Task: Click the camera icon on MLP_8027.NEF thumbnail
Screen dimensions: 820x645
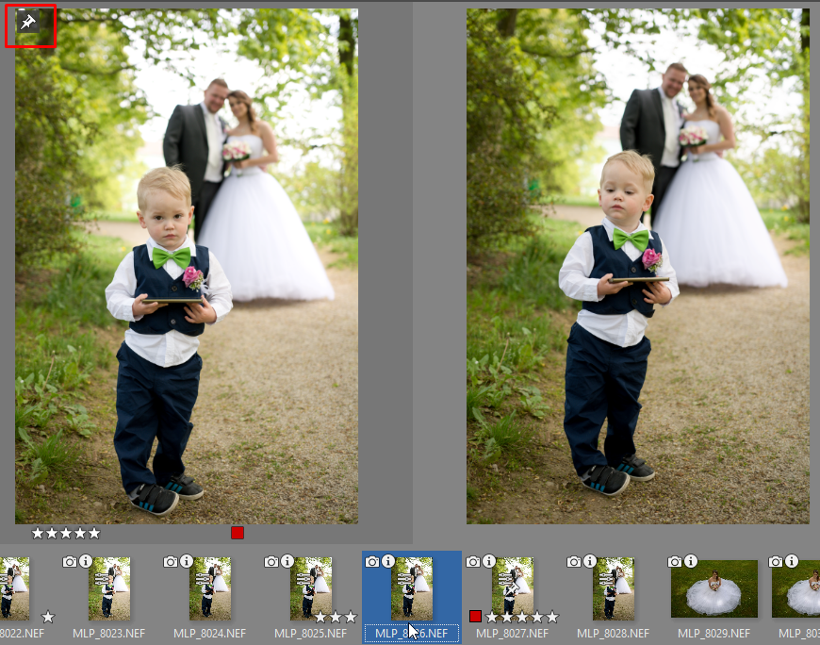Action: (473, 562)
